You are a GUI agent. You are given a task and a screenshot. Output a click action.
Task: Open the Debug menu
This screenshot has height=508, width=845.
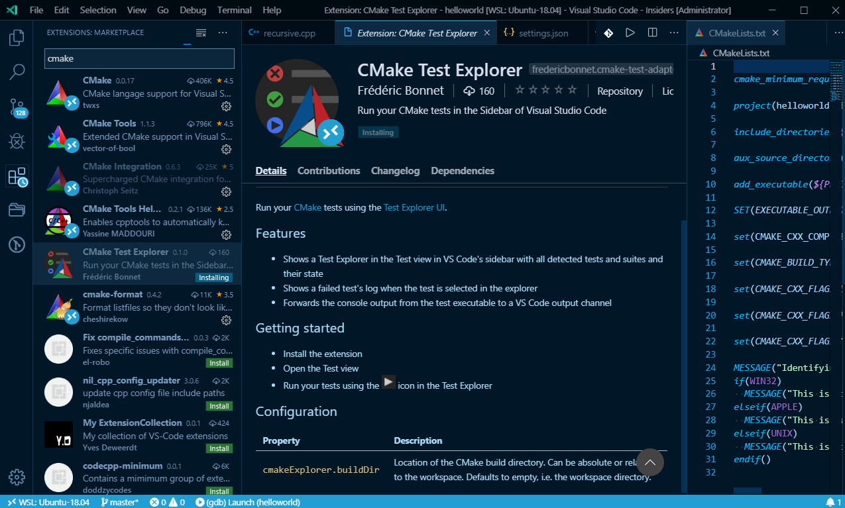tap(193, 10)
